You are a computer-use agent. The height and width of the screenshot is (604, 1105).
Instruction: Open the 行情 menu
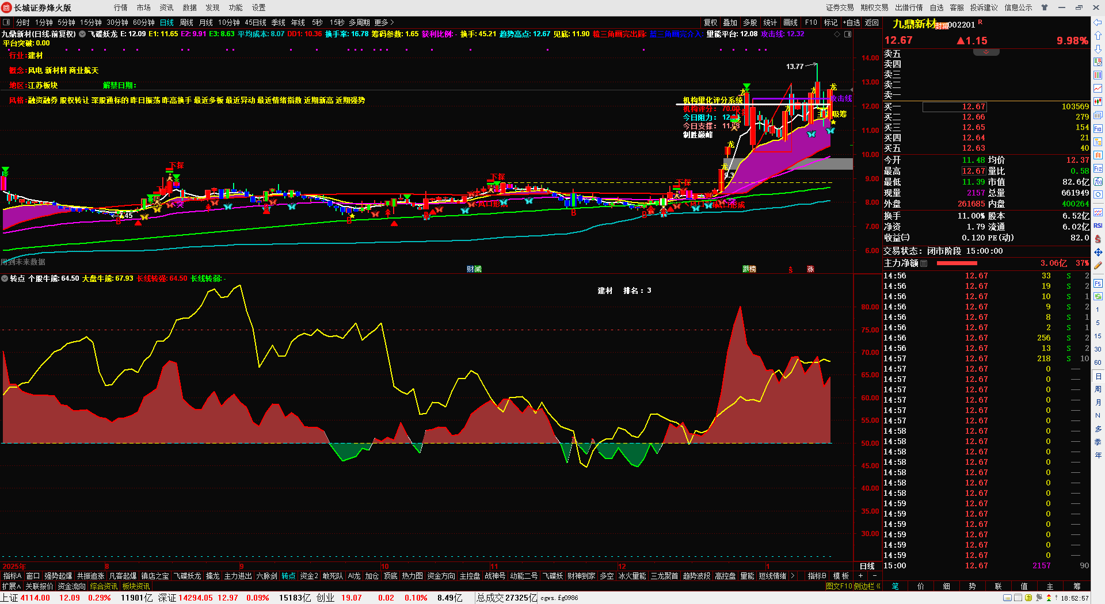[121, 7]
